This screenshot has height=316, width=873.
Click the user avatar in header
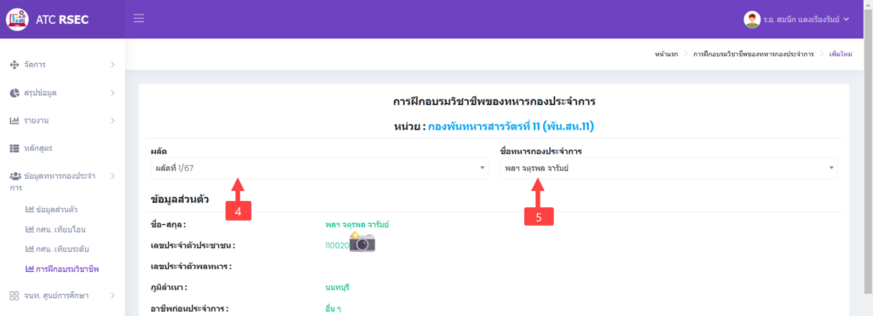(x=752, y=20)
